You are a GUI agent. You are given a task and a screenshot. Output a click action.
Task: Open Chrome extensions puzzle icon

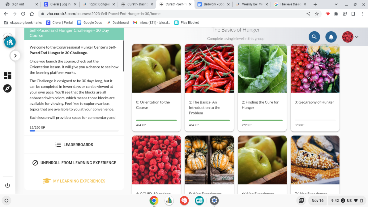pyautogui.click(x=336, y=14)
